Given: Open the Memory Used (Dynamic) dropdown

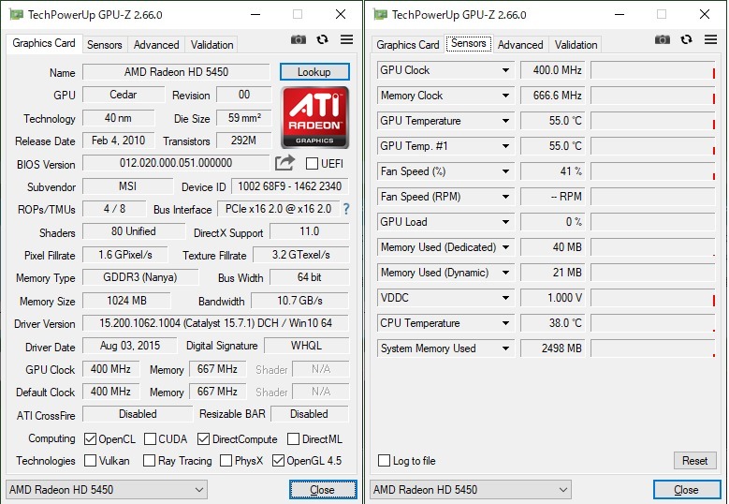Looking at the screenshot, I should point(505,273).
